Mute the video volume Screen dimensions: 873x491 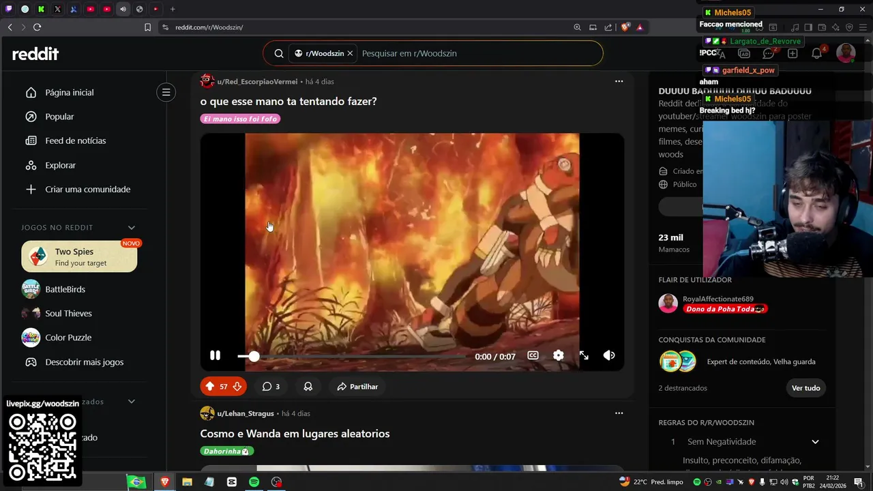pyautogui.click(x=609, y=355)
